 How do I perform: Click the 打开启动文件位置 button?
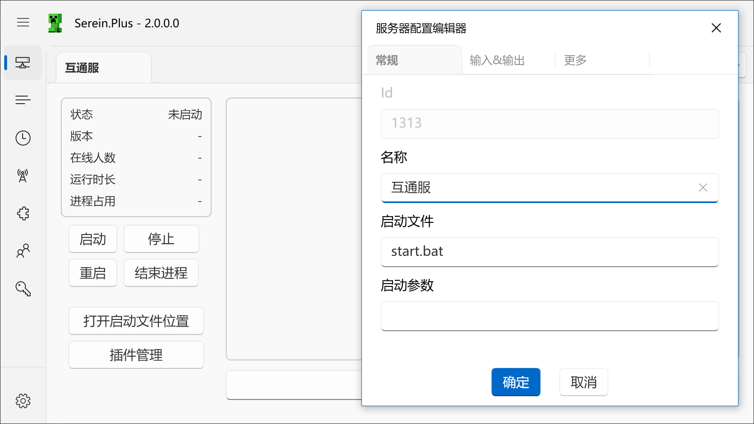click(136, 321)
